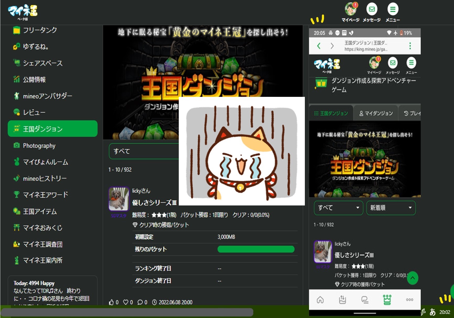Go to シェアスペース in the sidebar

tap(52, 63)
